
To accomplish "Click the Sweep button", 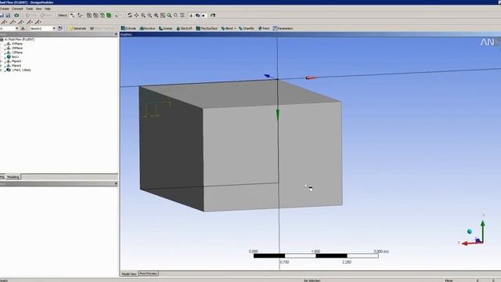I will coord(165,28).
